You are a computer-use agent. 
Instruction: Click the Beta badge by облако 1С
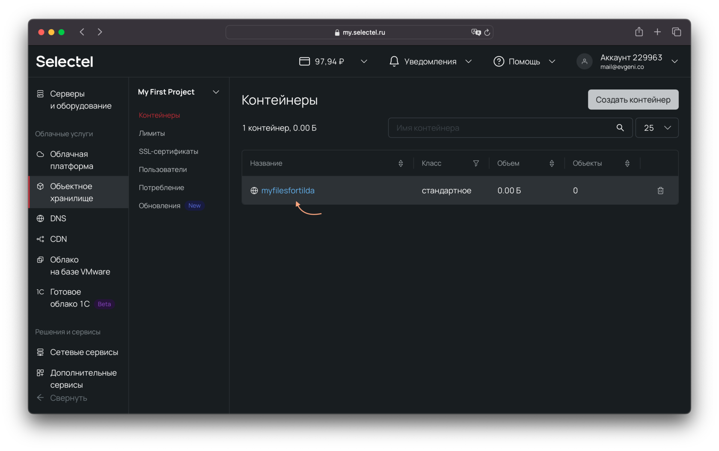point(104,304)
